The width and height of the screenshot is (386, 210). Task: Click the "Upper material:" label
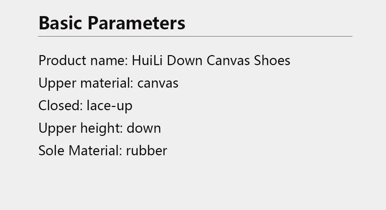[x=86, y=83]
